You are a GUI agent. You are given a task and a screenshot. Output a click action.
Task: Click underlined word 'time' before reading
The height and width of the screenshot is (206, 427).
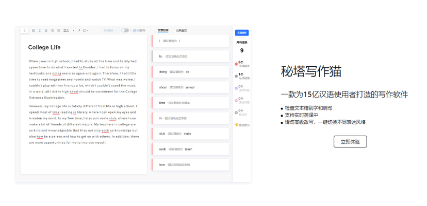point(56,113)
